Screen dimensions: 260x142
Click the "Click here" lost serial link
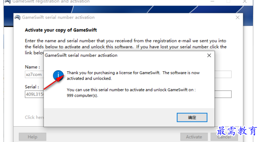tap(34, 117)
